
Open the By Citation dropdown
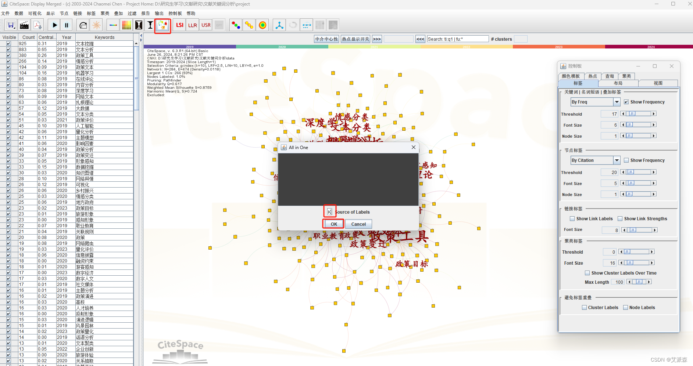[x=617, y=160]
